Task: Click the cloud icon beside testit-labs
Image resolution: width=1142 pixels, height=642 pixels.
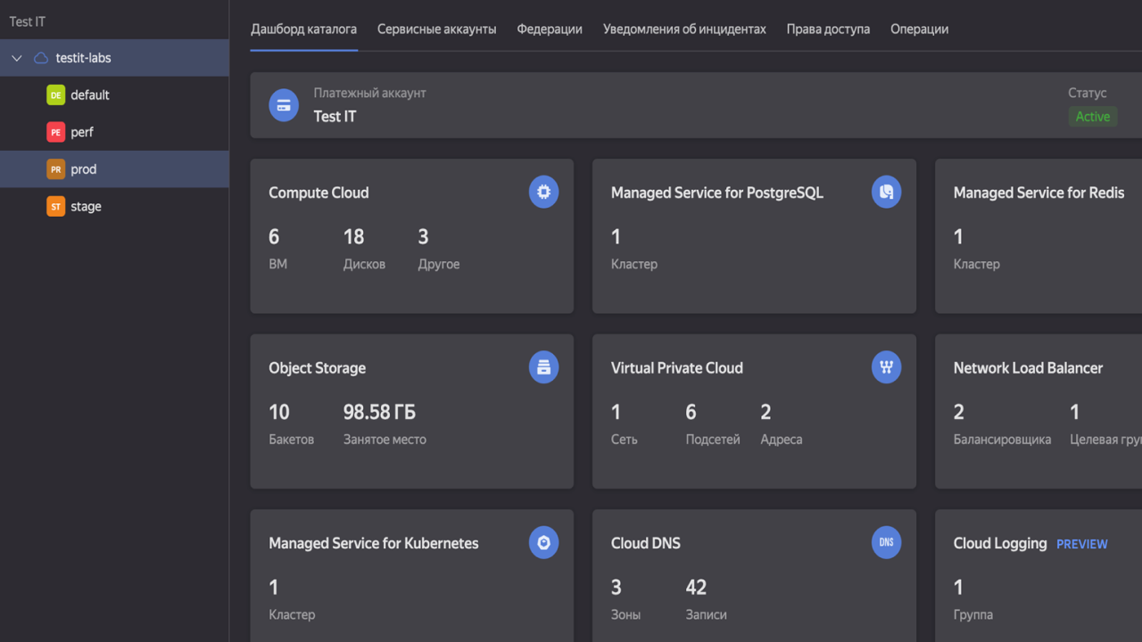Action: tap(41, 58)
